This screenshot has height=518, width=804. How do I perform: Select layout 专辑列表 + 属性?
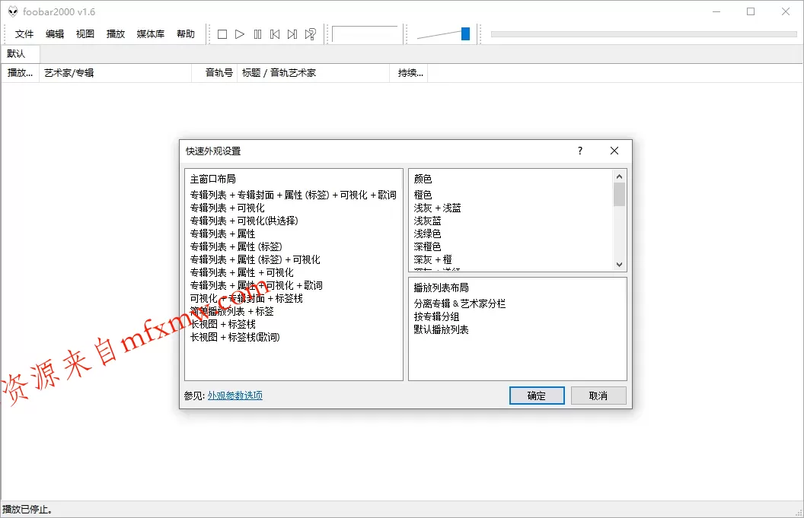pos(222,234)
